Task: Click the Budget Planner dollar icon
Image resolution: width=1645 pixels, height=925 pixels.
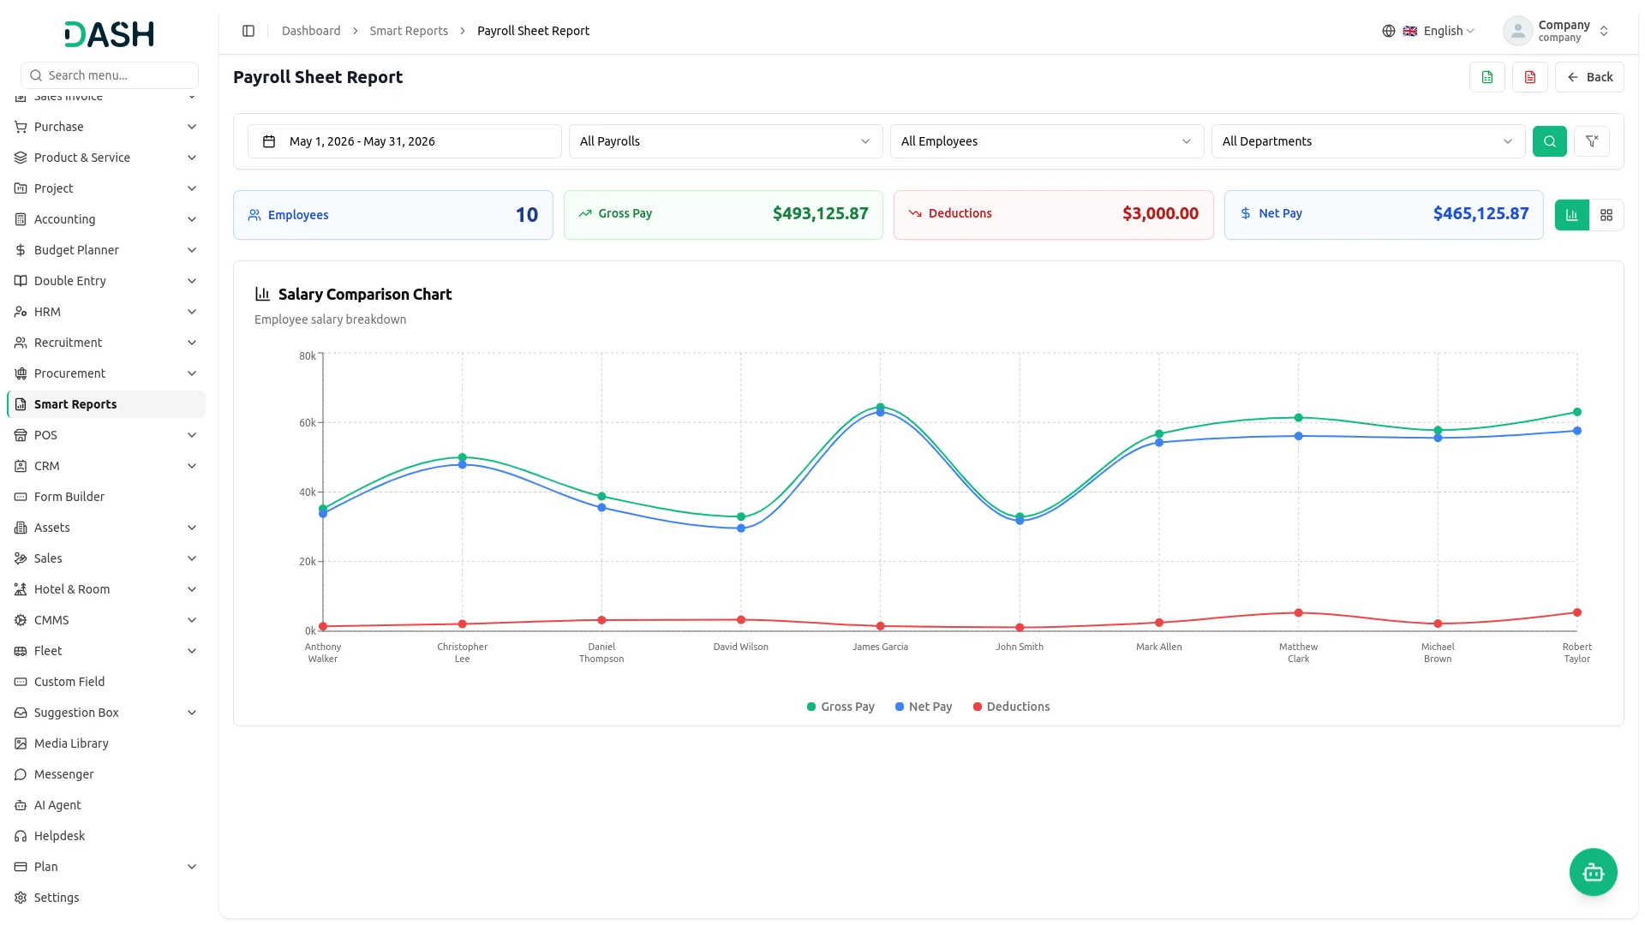Action: (21, 250)
